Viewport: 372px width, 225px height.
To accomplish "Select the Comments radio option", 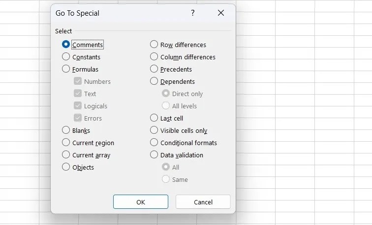I will coord(66,45).
